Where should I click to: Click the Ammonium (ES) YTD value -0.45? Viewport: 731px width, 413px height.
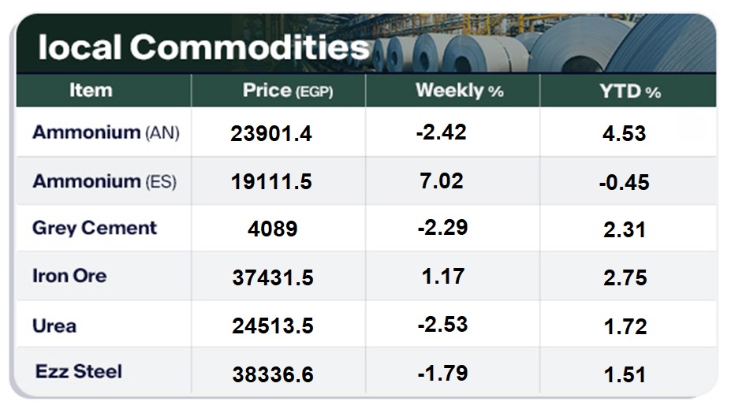(x=623, y=182)
